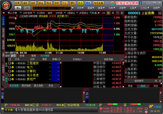Screen dimensions: 163x114
Task: Open the 默认方案 dropdown arrow
Action: click(21, 13)
